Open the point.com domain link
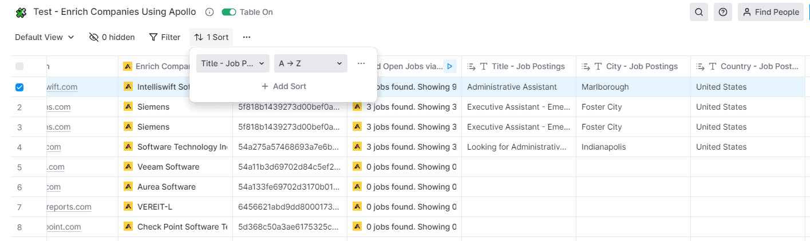Screen dimensions: 810x241 [x=64, y=227]
